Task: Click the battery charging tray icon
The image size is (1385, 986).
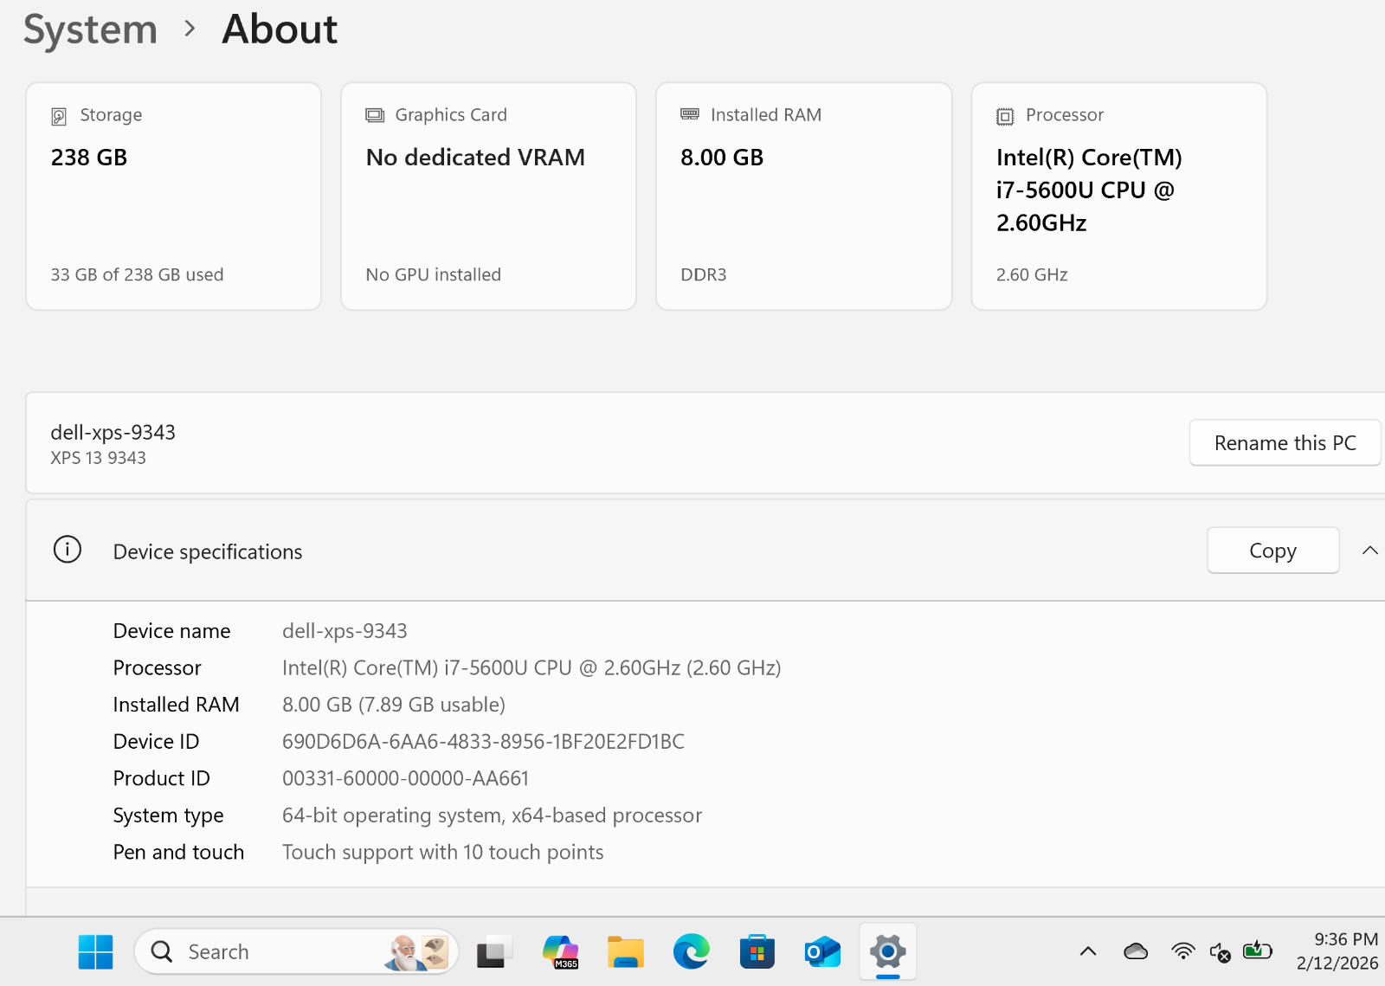Action: click(1258, 951)
